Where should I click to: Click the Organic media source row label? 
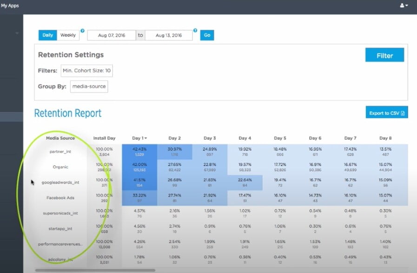[60, 167]
